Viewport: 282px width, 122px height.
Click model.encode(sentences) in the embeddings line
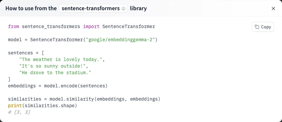(76, 86)
